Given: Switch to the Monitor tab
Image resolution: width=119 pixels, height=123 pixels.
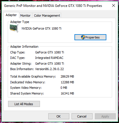Looking at the screenshot, I should tap(25, 16).
